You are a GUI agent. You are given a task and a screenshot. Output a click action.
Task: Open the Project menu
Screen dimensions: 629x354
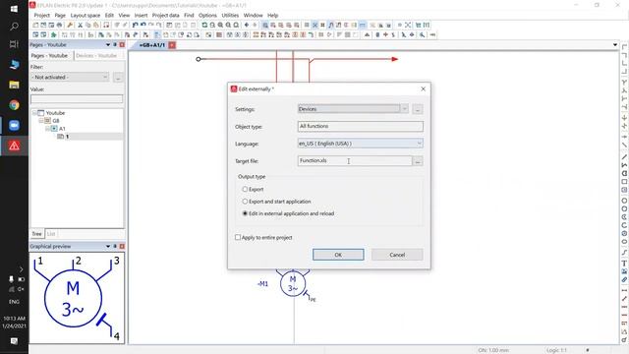[x=41, y=16]
